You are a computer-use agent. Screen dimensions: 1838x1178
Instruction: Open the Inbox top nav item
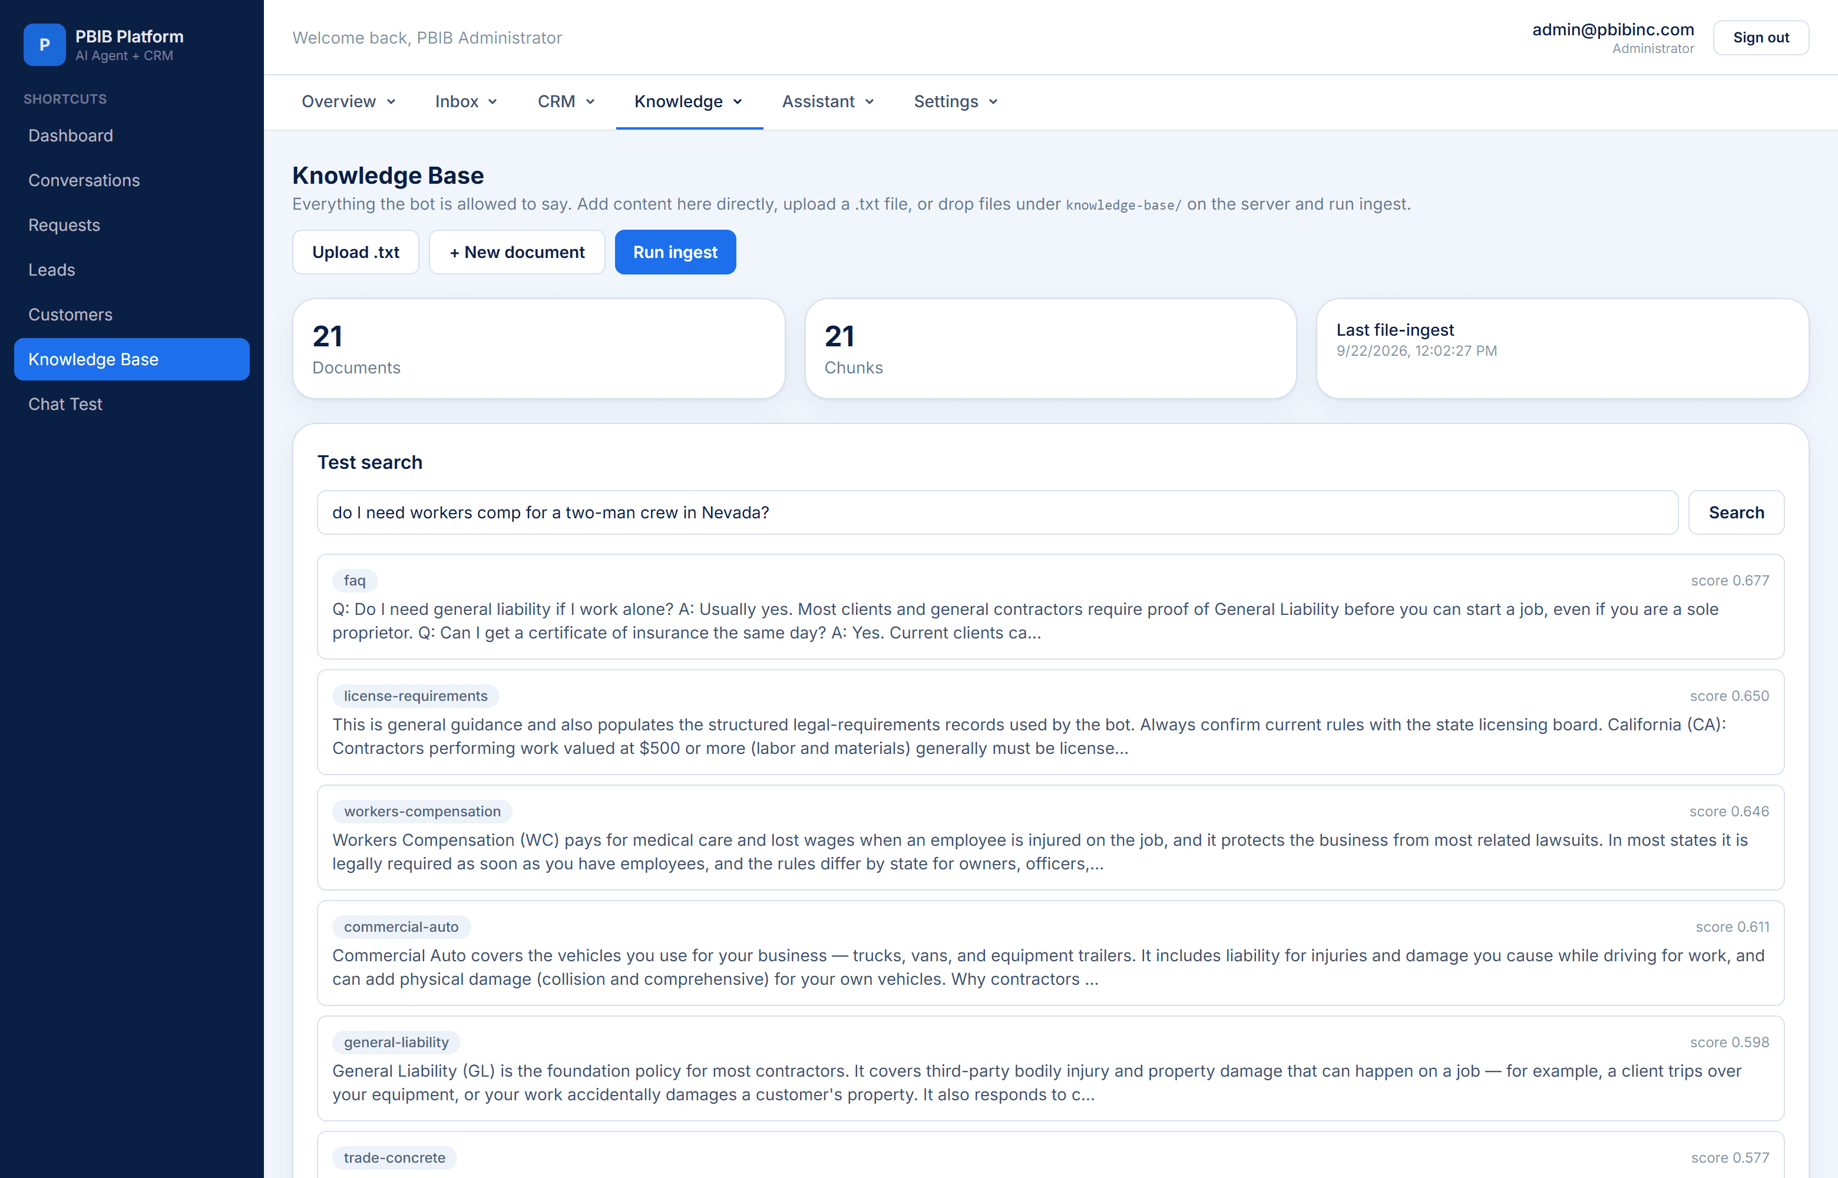pyautogui.click(x=466, y=102)
